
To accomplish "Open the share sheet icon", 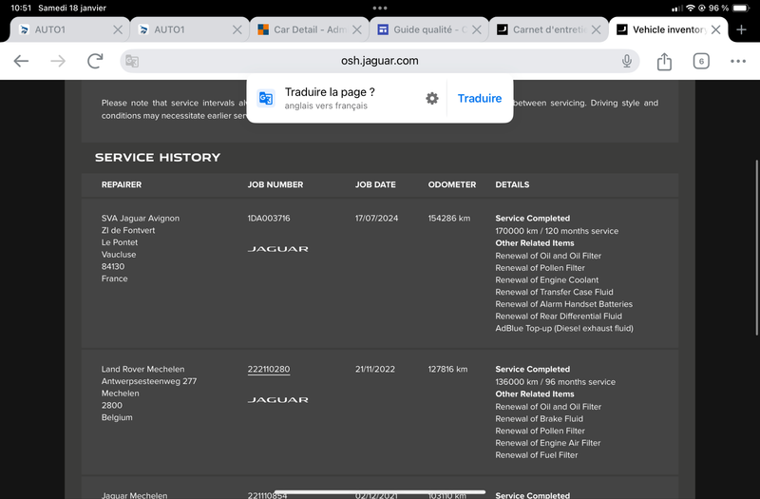I will [x=664, y=61].
